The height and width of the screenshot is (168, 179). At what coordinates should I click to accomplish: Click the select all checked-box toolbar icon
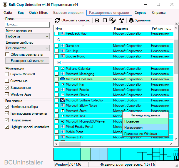click(97, 21)
